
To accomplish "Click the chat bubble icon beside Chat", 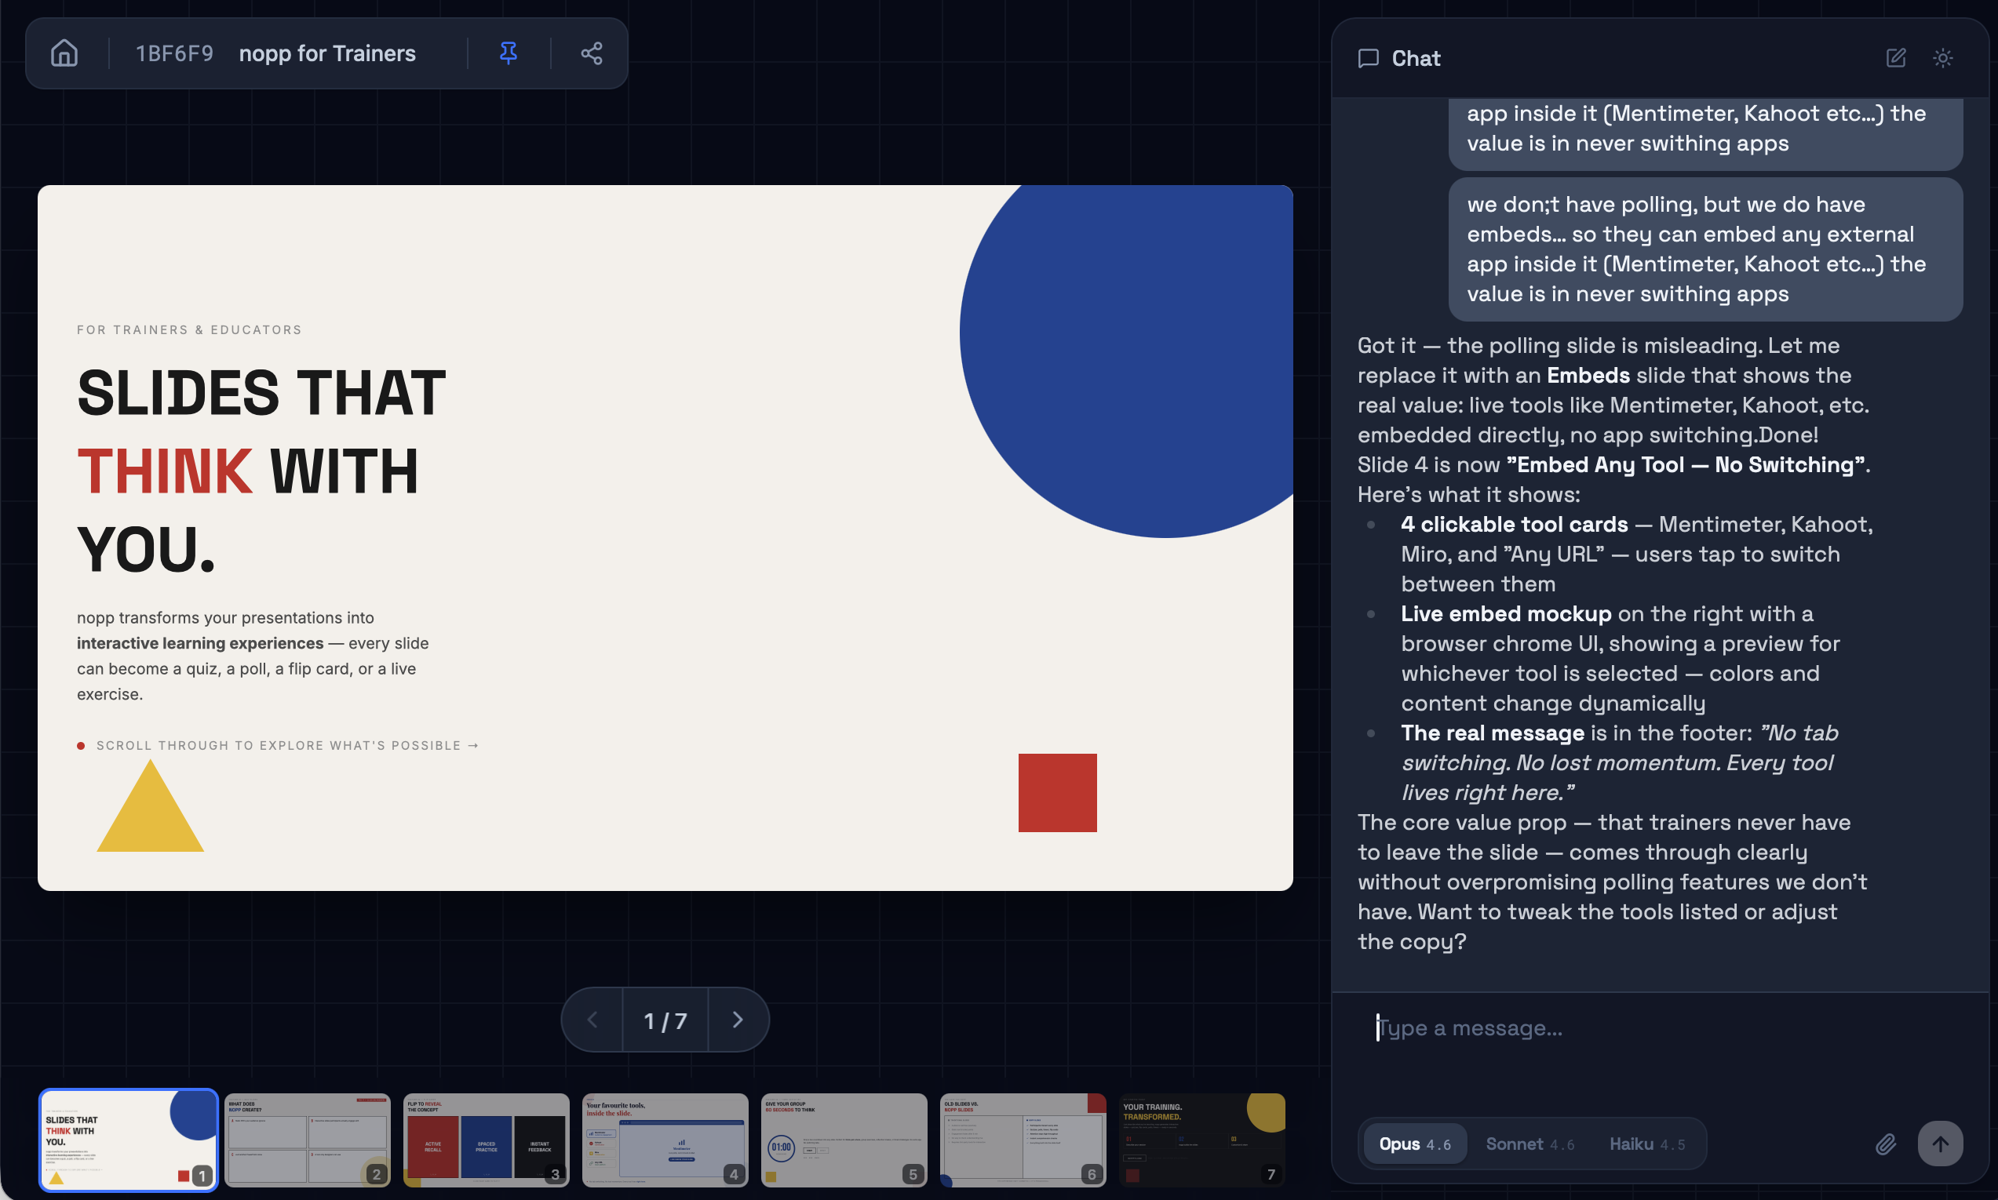I will coord(1369,57).
